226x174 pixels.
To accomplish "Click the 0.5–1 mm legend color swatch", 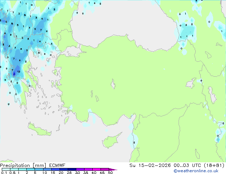I will click(x=14, y=169).
